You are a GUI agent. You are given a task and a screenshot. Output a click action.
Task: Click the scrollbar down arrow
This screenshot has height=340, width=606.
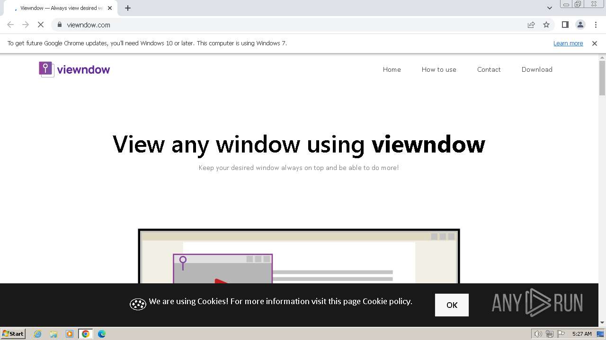(602, 323)
